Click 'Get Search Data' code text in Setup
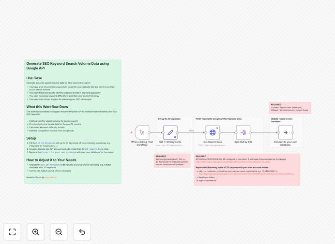This screenshot has width=335, height=244. 93,149
